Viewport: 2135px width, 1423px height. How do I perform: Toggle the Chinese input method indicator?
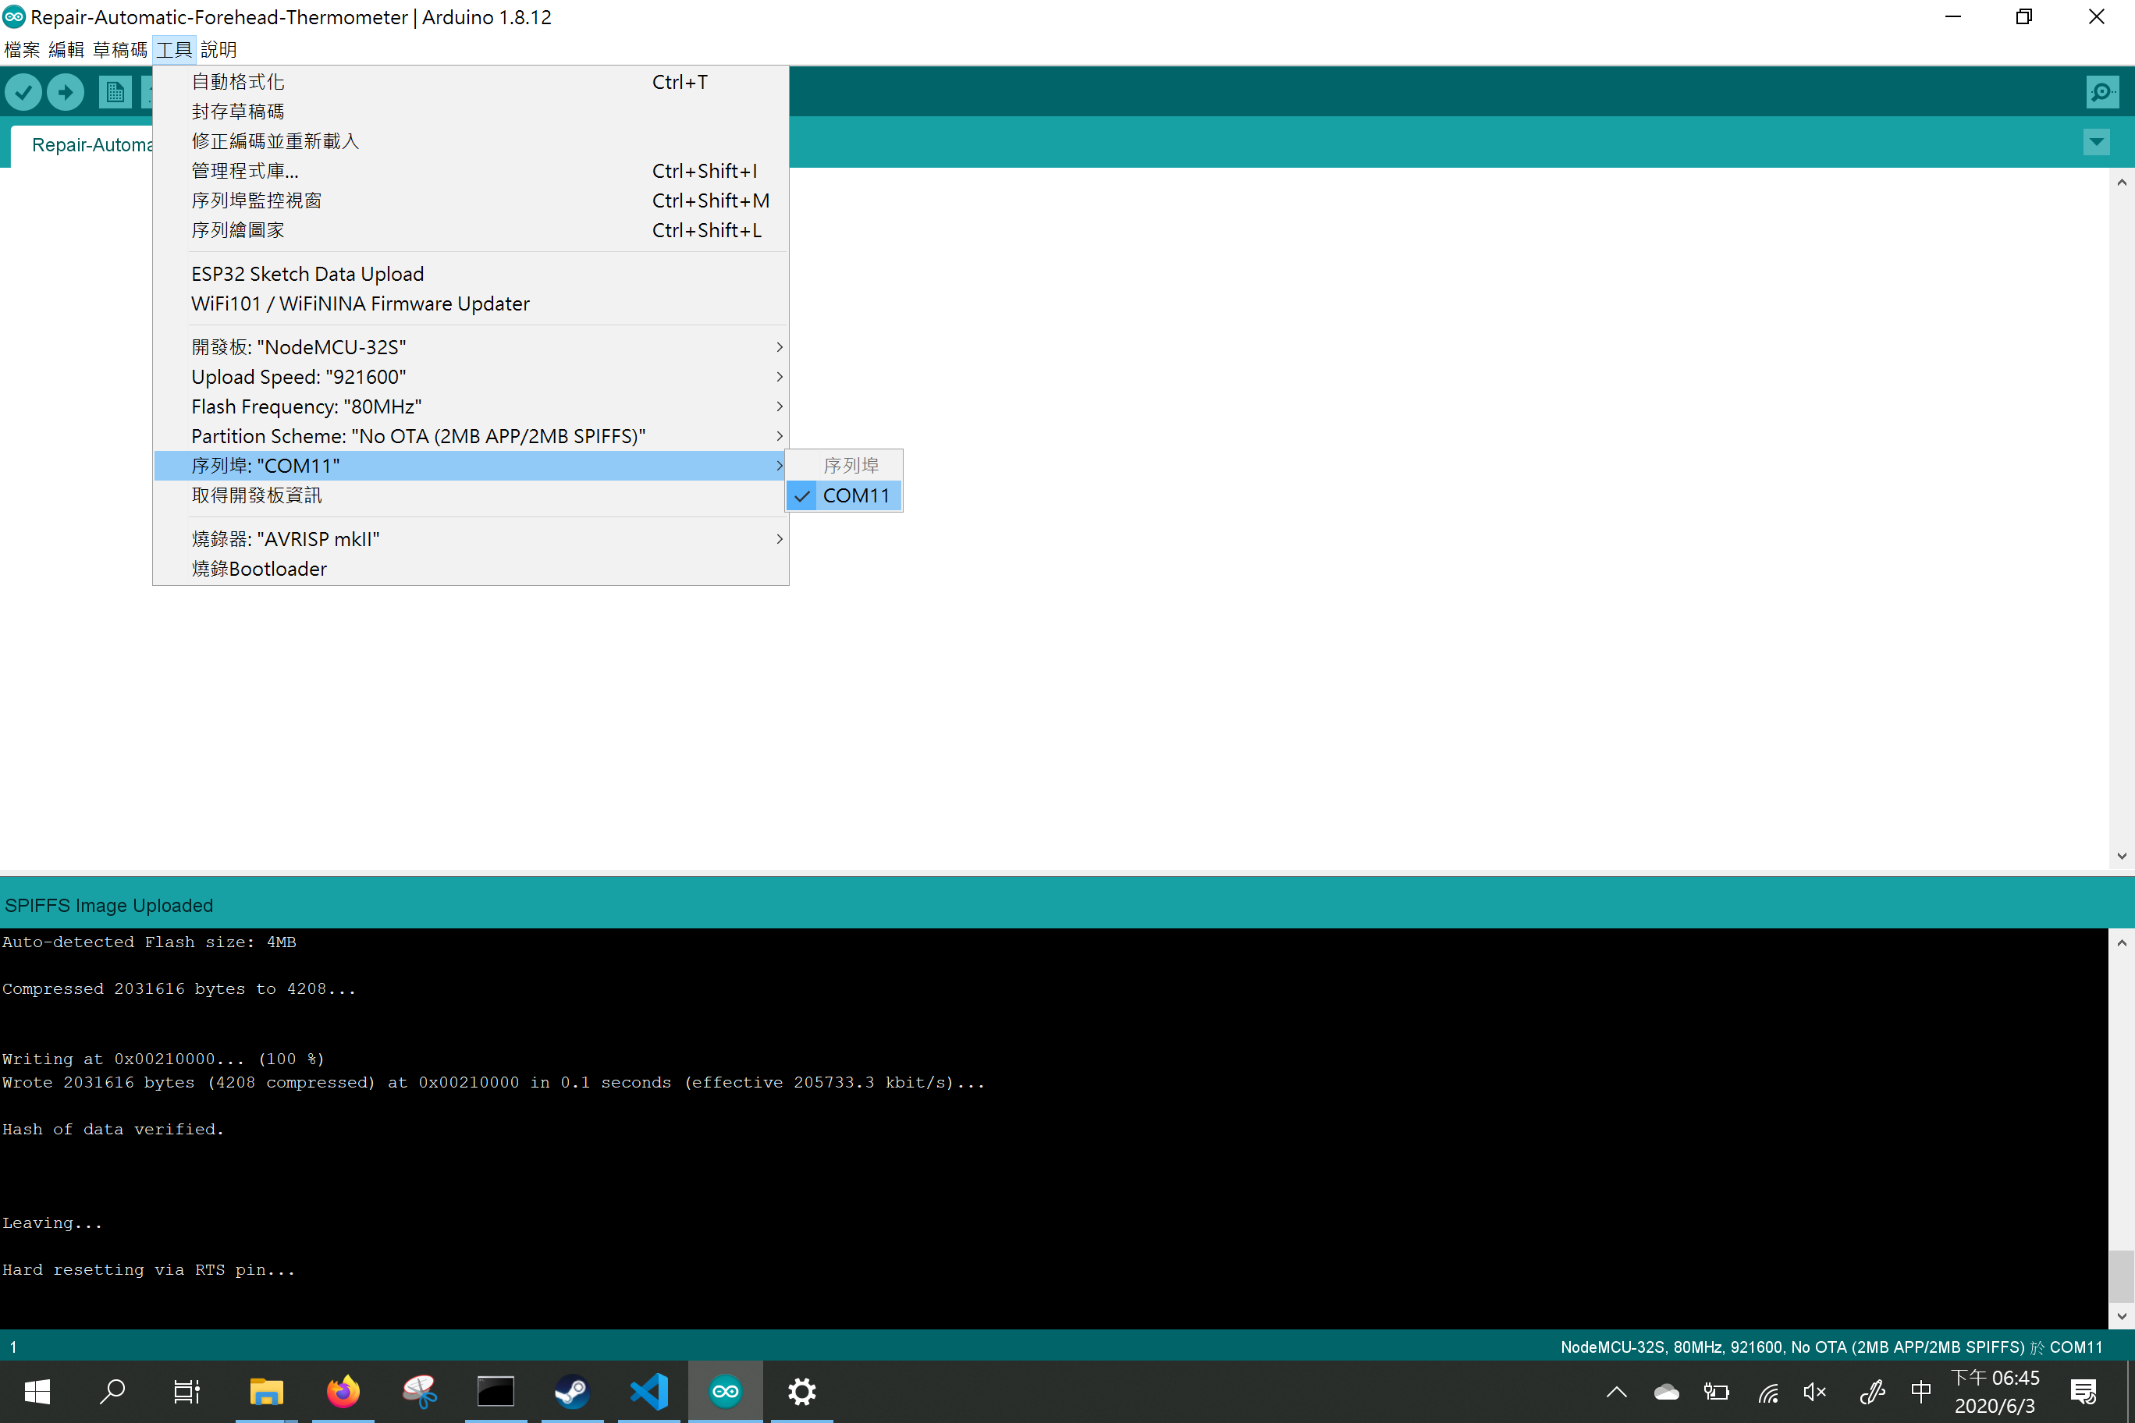pyautogui.click(x=1920, y=1391)
